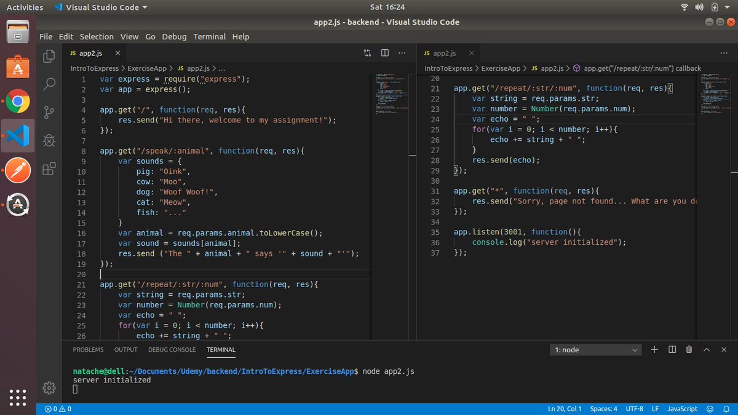Open the Selection menu
This screenshot has height=415, width=738.
[97, 37]
